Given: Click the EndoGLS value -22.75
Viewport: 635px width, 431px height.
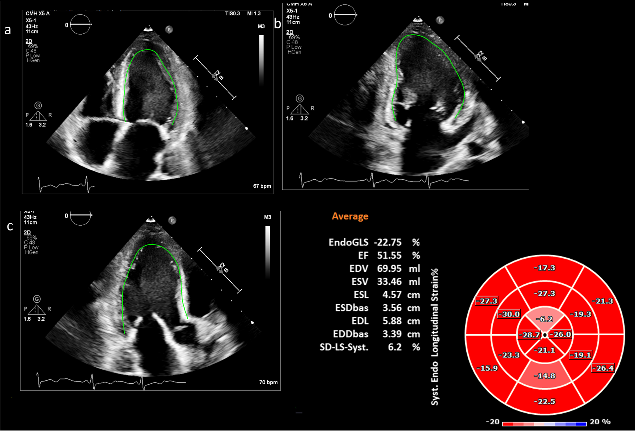Looking at the screenshot, I should click(x=387, y=242).
